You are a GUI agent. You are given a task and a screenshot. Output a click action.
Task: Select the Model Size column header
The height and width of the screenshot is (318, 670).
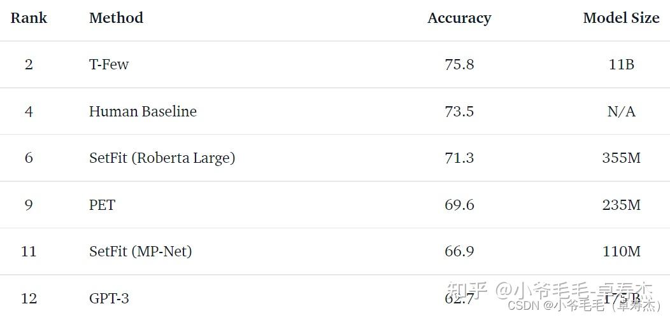pyautogui.click(x=621, y=18)
